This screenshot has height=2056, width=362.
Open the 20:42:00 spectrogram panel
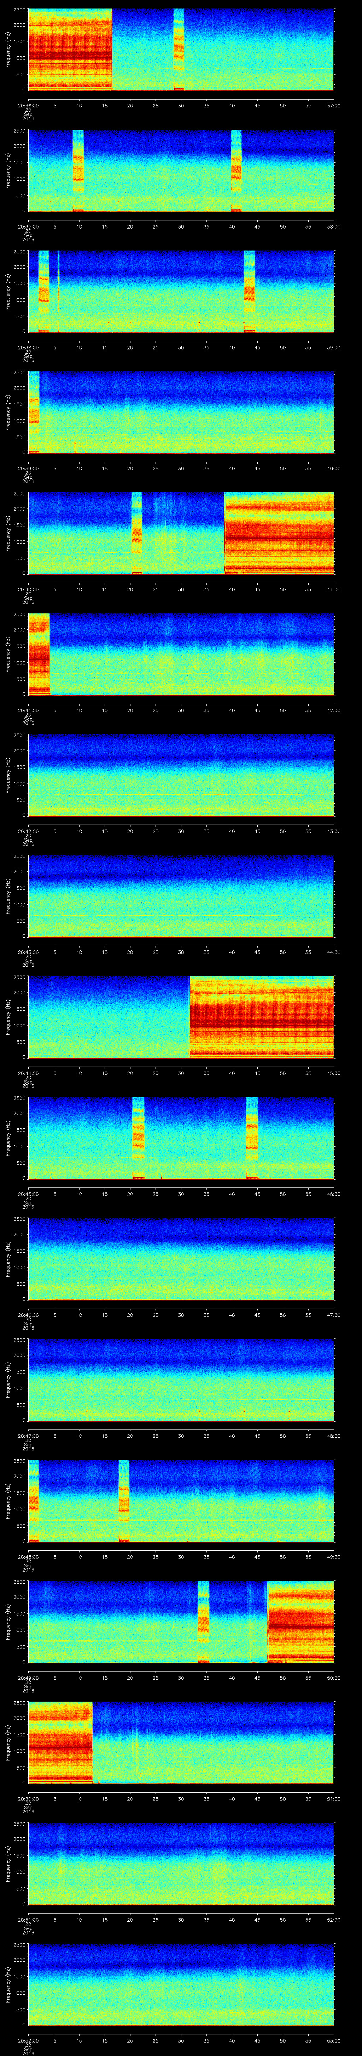[181, 775]
